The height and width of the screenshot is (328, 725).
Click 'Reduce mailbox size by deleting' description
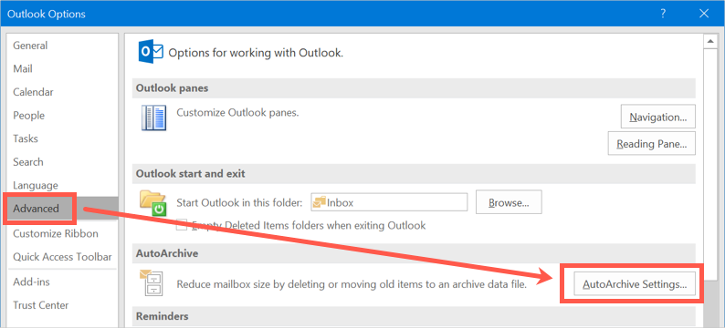tap(352, 284)
